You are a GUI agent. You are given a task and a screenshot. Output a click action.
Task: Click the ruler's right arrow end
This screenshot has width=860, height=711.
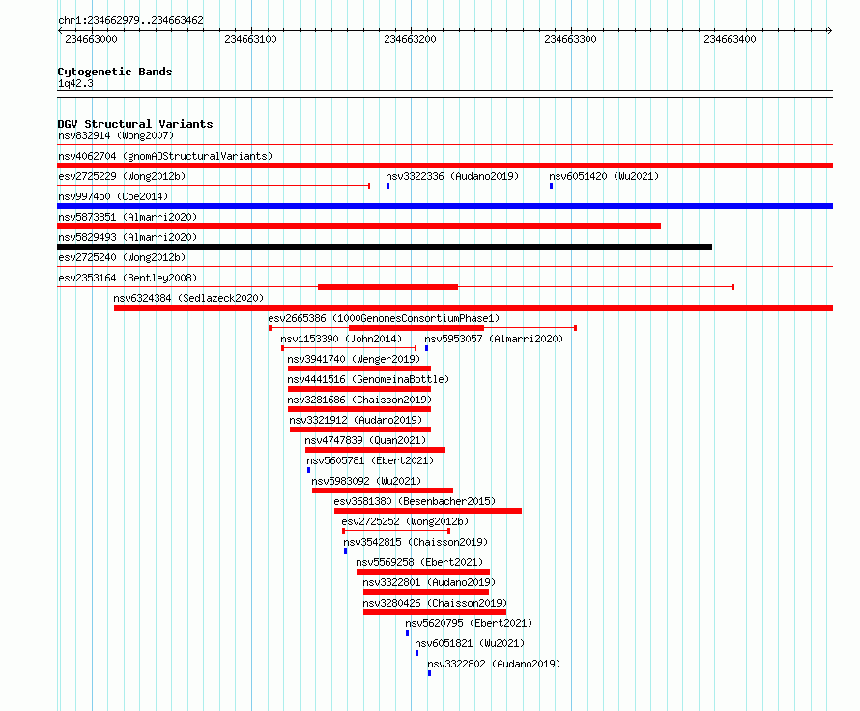[829, 31]
